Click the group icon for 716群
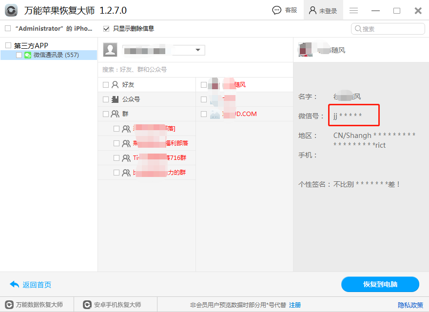The height and width of the screenshot is (312, 429). coord(126,158)
